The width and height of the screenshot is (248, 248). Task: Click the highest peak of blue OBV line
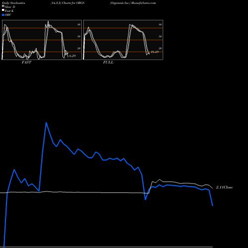click(46, 123)
